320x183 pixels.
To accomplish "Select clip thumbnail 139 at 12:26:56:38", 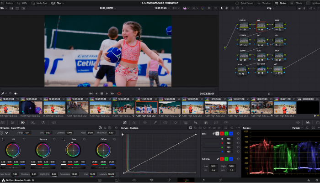I will point(170,107).
